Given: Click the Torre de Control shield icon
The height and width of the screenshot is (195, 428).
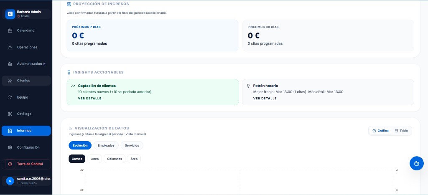Looking at the screenshot, I should 10,164.
